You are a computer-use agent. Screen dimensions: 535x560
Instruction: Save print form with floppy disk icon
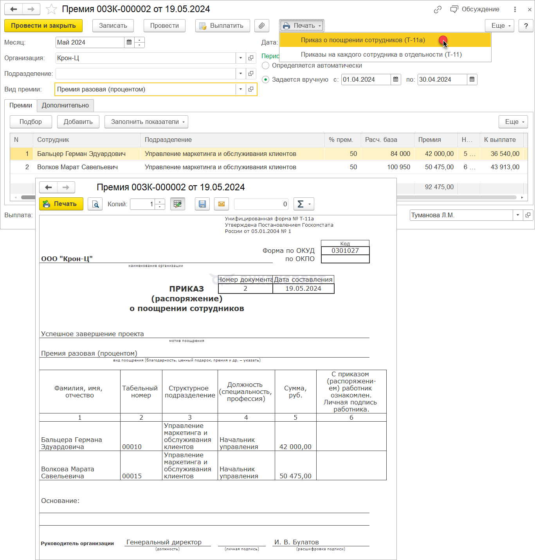point(202,204)
